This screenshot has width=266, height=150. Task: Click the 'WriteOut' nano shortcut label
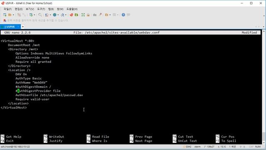pos(57,137)
